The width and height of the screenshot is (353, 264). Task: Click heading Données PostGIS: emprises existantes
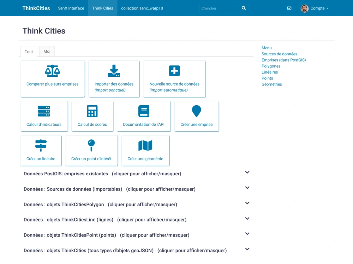tap(66, 174)
